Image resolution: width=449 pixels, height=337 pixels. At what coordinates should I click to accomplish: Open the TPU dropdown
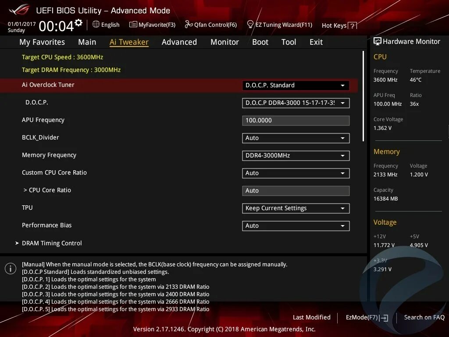(296, 208)
